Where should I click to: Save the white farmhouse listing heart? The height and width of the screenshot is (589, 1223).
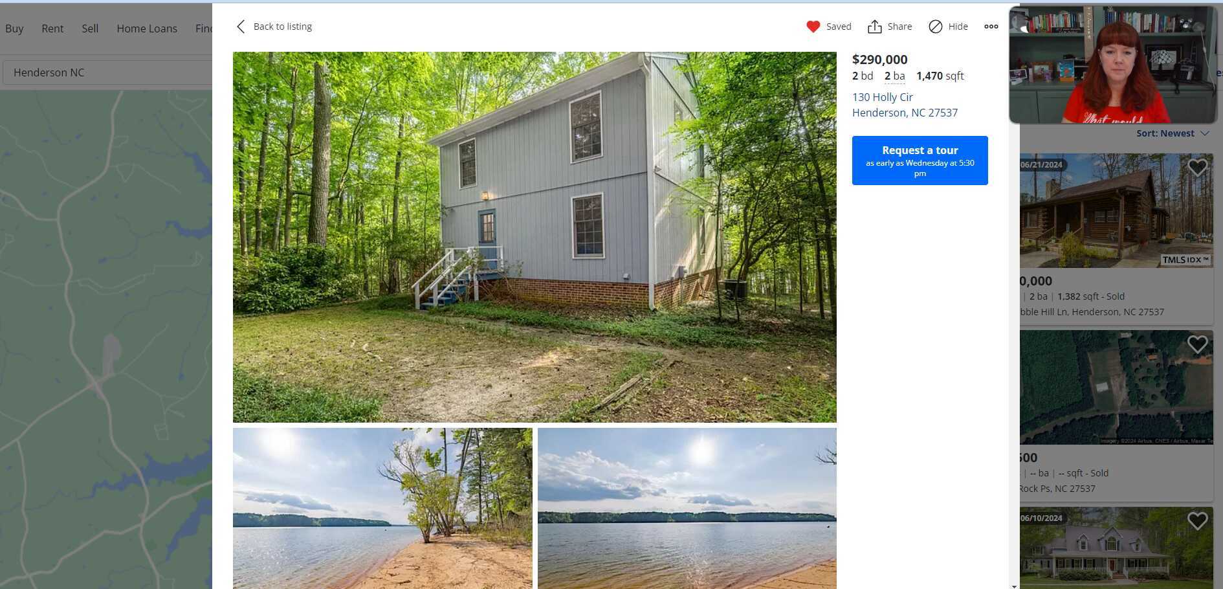click(x=1198, y=521)
